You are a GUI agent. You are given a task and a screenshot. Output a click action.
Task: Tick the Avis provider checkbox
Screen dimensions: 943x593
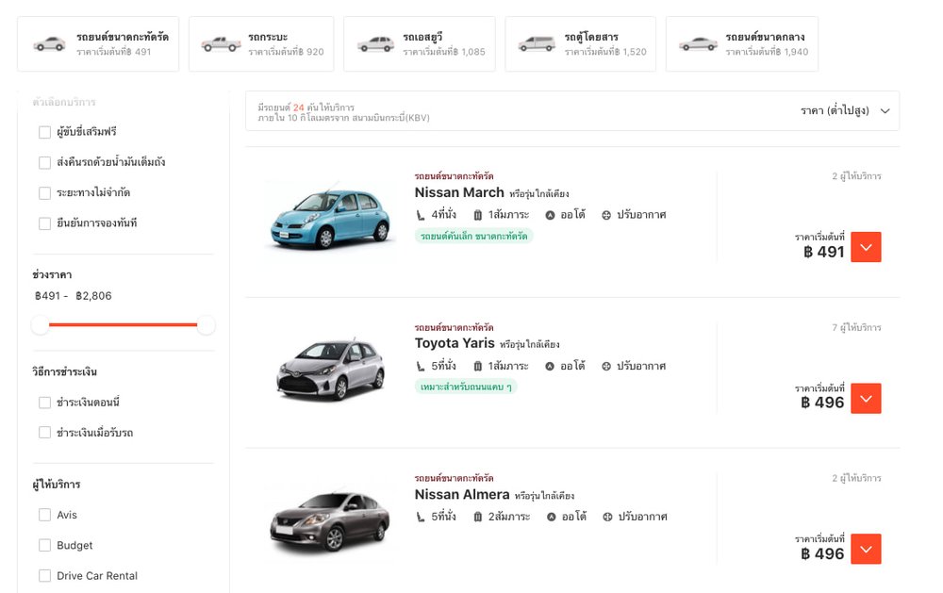[44, 515]
